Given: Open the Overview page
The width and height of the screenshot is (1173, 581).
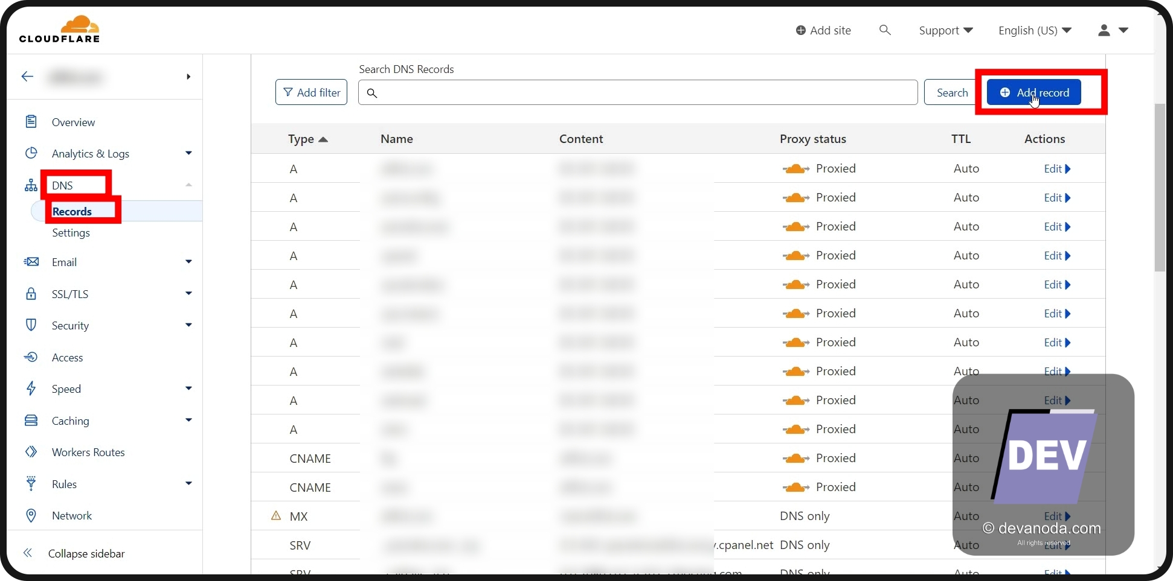Looking at the screenshot, I should click(73, 122).
